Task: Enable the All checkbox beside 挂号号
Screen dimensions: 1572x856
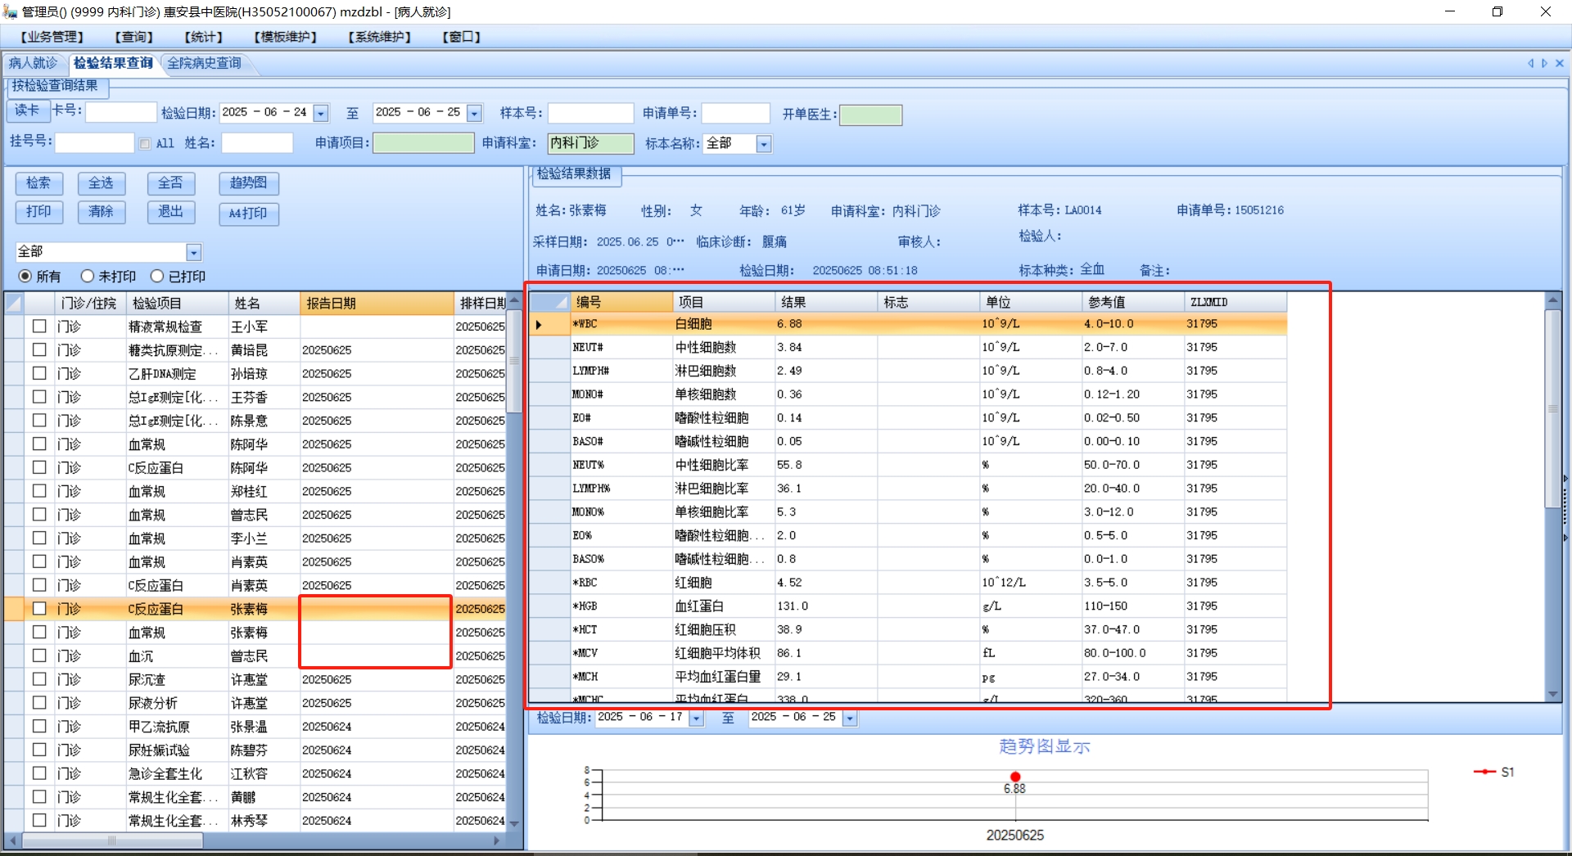Action: click(x=145, y=144)
